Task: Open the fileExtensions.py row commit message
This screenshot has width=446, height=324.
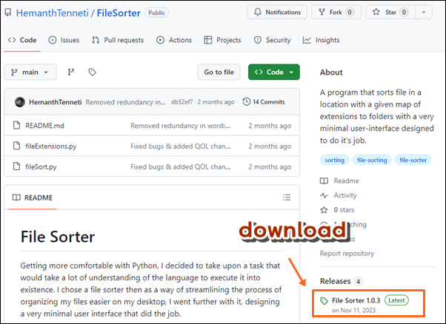Action: [180, 146]
